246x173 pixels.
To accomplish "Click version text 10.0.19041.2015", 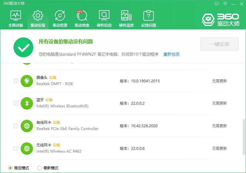I will (x=145, y=81).
